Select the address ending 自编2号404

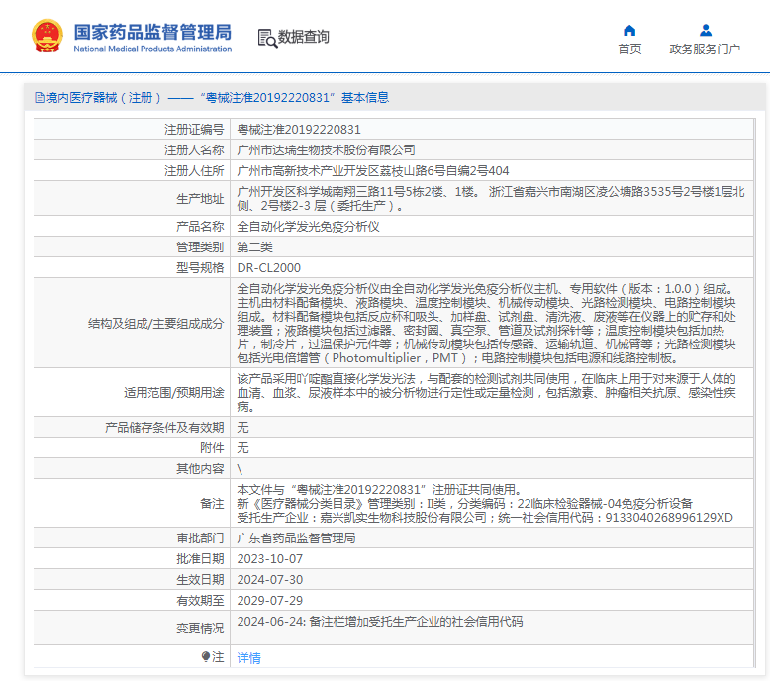point(373,171)
